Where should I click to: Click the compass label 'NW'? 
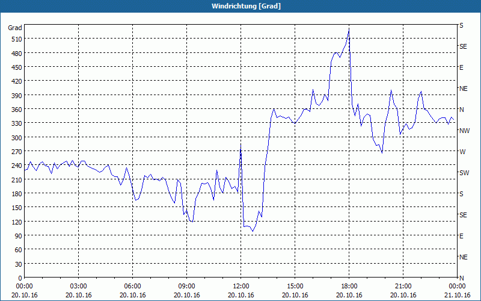tap(464, 131)
